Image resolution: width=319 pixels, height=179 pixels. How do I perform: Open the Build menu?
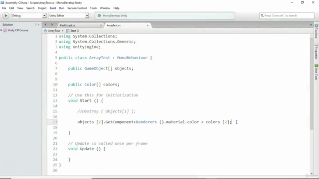point(53,8)
